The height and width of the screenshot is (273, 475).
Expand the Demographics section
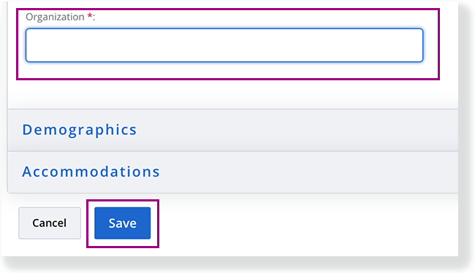pyautogui.click(x=232, y=130)
